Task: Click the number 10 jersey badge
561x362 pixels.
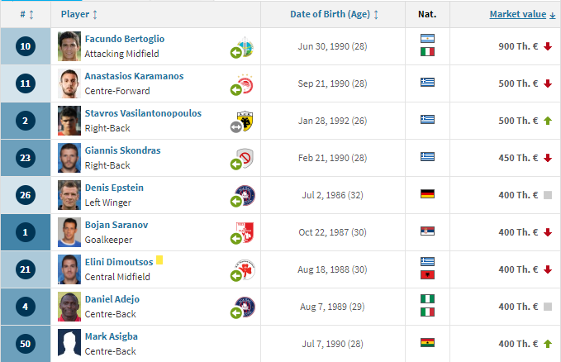Action: 26,46
